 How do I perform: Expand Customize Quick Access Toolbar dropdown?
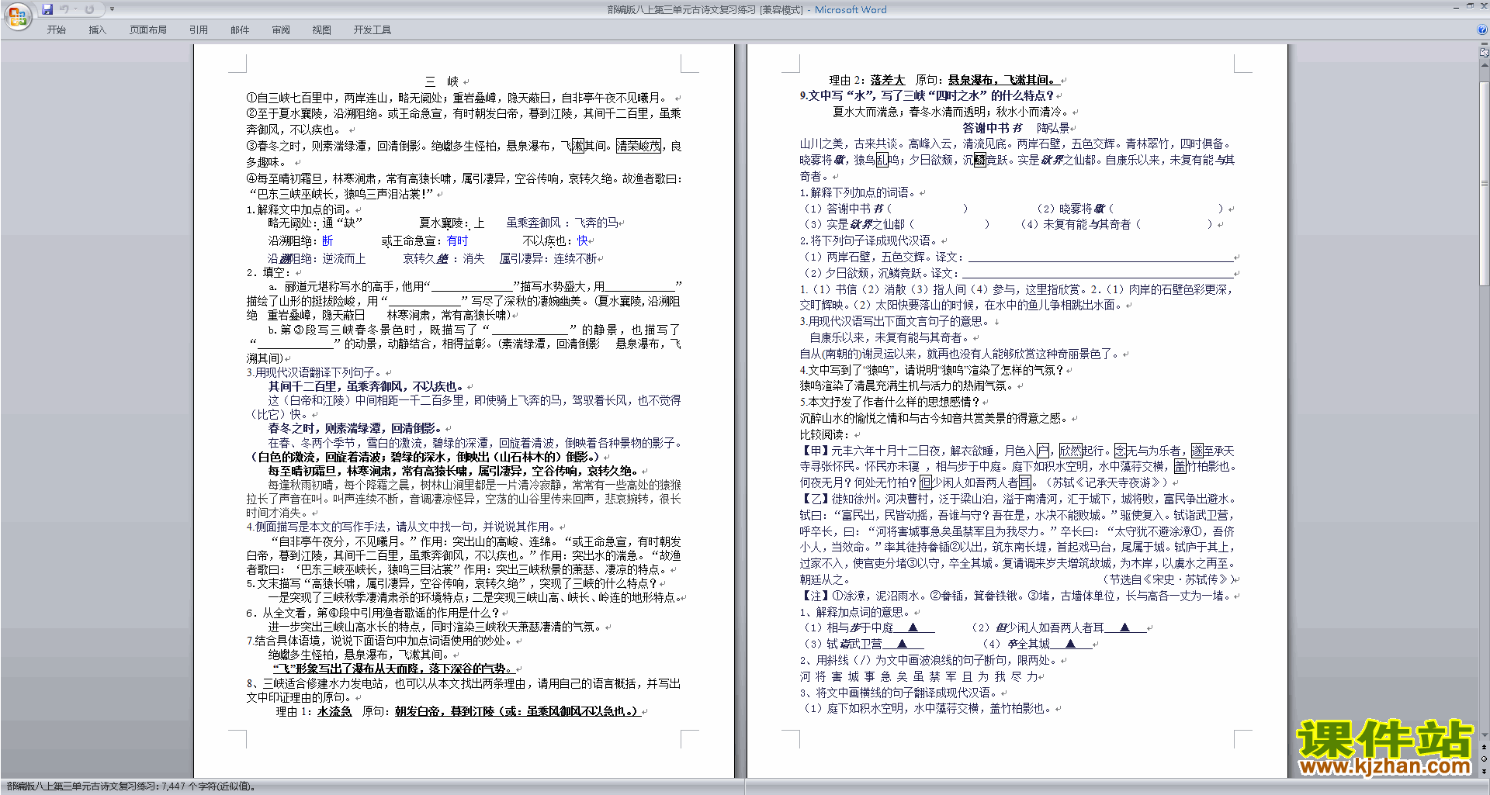pos(112,9)
